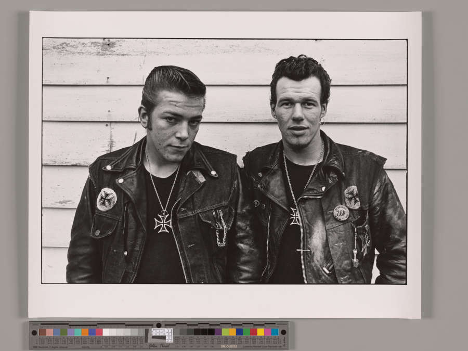Image resolution: width=468 pixels, height=351 pixels.
Task: Click the Iron Cross patch on right jacket
Action: click(x=353, y=197)
